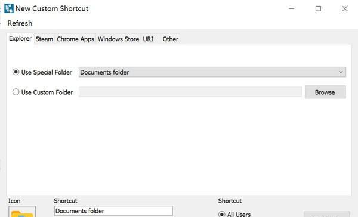The image size is (358, 217).
Task: Open the Documents folder dropdown list
Action: (212, 72)
